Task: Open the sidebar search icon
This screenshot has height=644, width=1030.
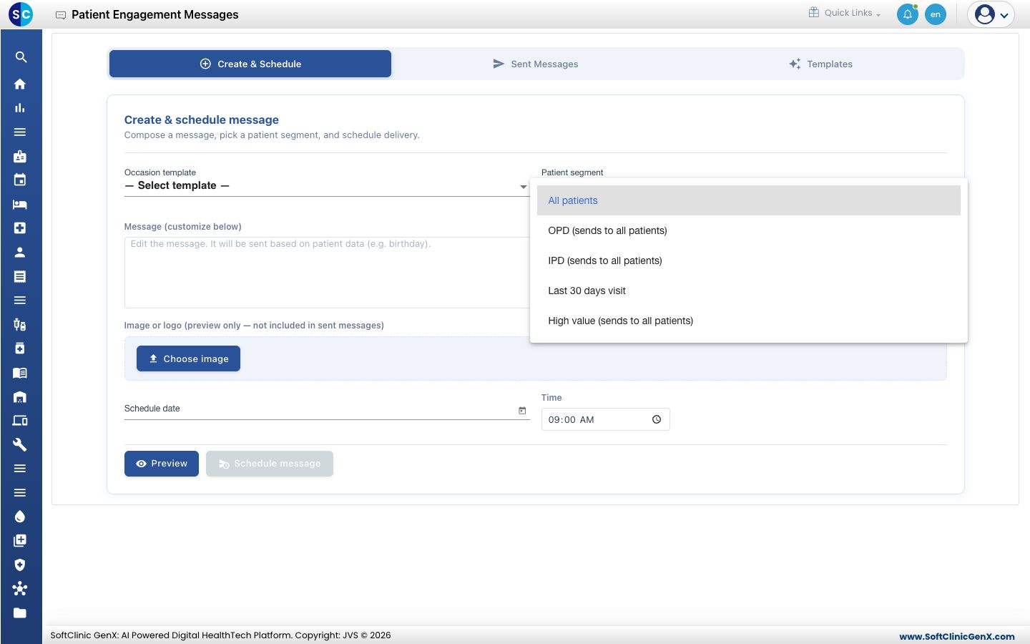Action: click(x=20, y=57)
